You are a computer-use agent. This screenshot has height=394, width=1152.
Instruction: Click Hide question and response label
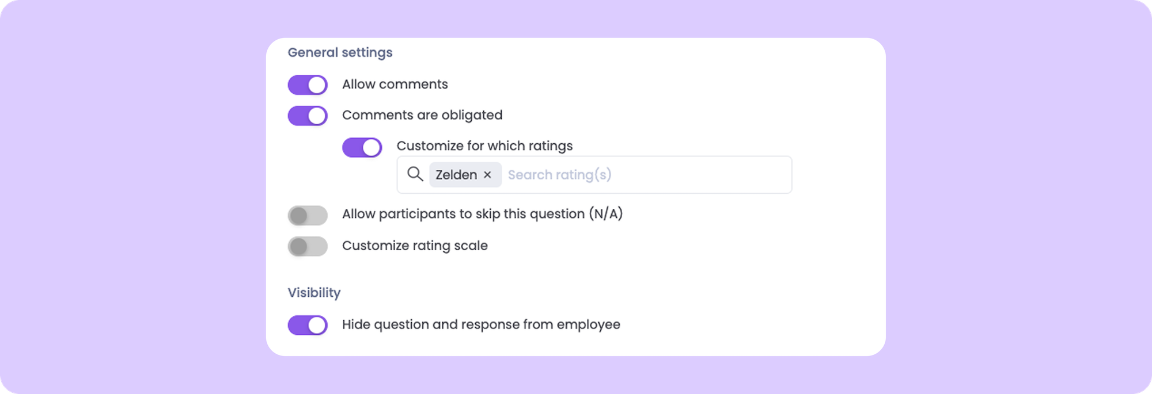click(x=481, y=324)
